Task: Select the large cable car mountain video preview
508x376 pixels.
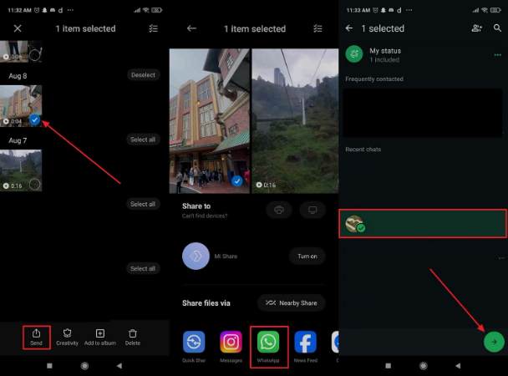Action: point(295,121)
